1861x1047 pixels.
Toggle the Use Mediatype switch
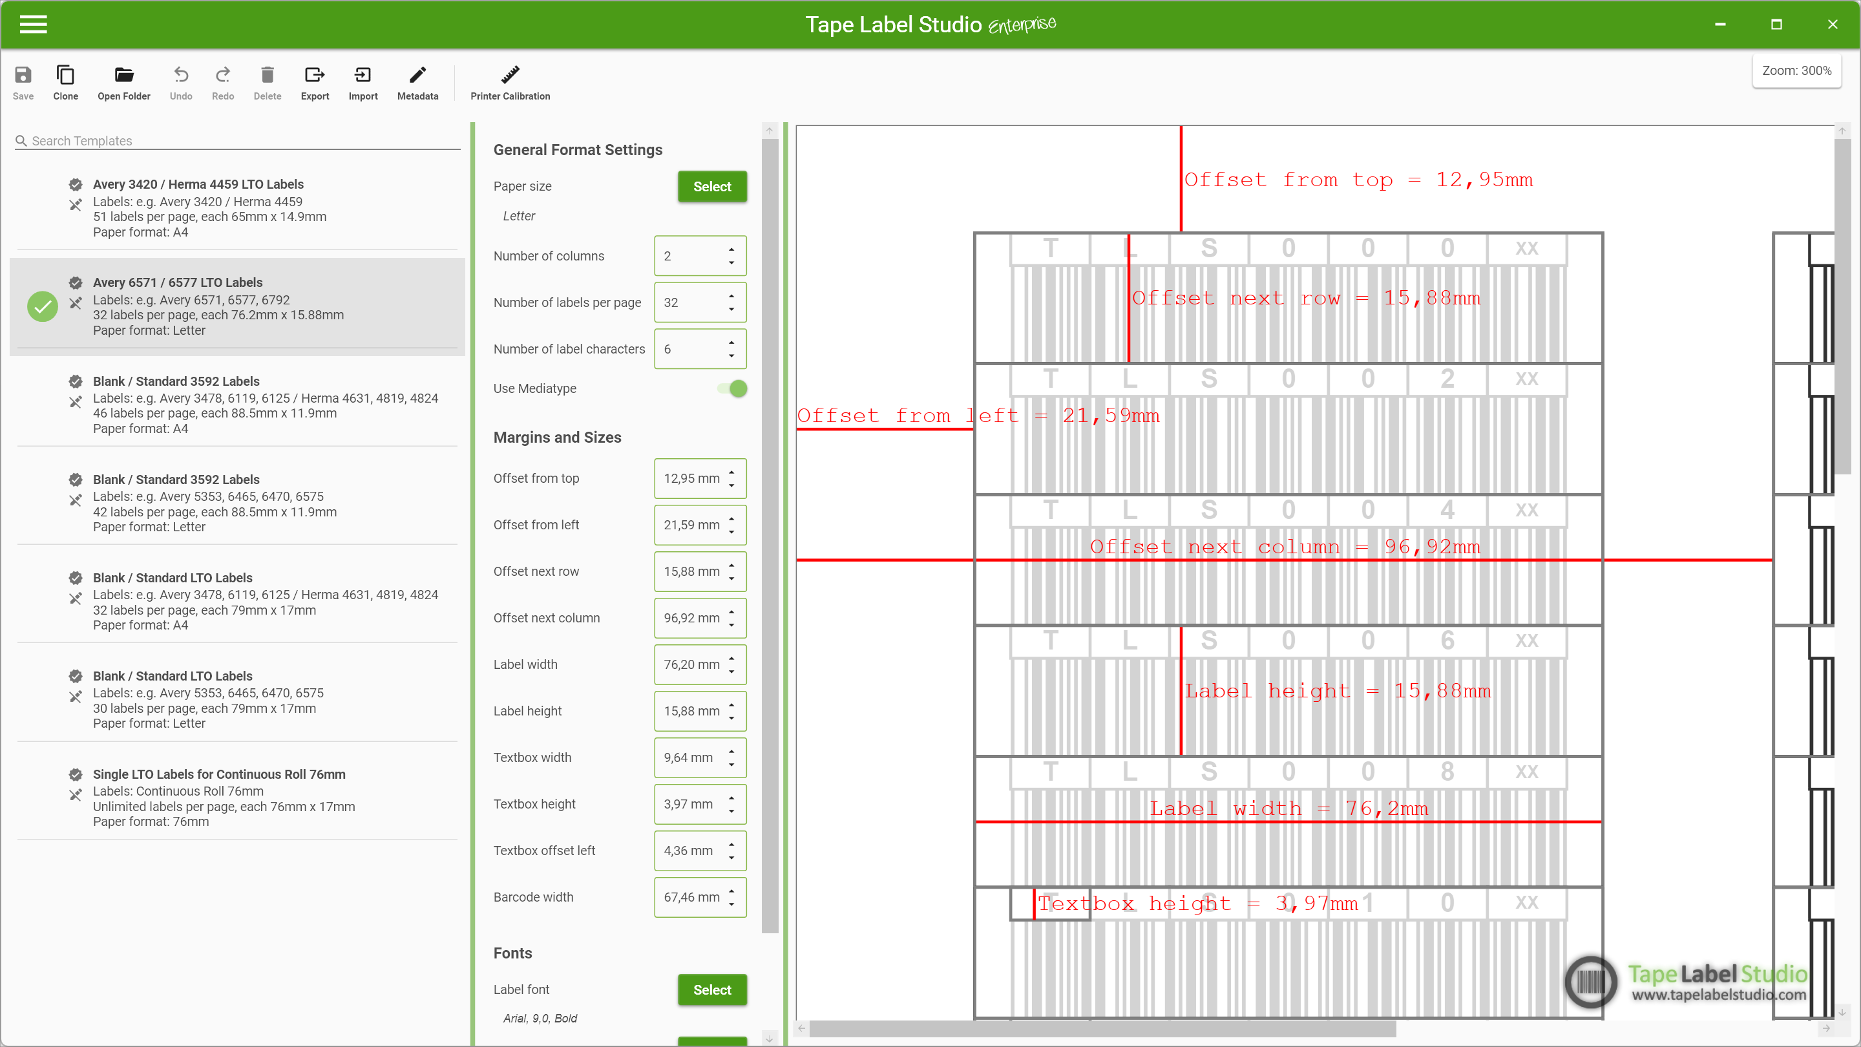coord(733,388)
